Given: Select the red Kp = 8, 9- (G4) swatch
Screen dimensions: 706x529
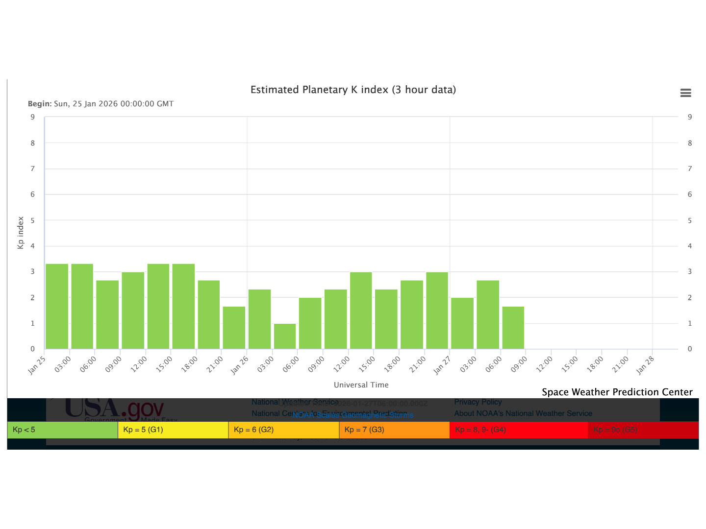Looking at the screenshot, I should 518,430.
